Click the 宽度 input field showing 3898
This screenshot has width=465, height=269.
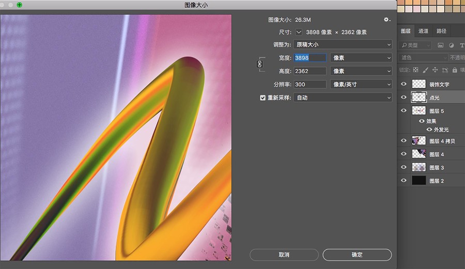click(x=310, y=58)
